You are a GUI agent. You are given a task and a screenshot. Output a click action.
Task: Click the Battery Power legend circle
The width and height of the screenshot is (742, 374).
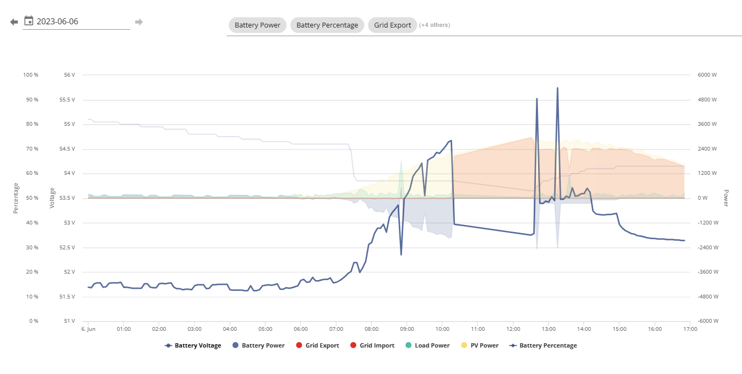(x=235, y=345)
